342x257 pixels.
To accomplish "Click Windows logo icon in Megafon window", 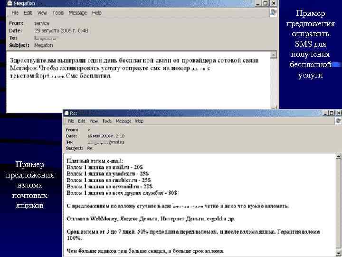I will (274, 12).
